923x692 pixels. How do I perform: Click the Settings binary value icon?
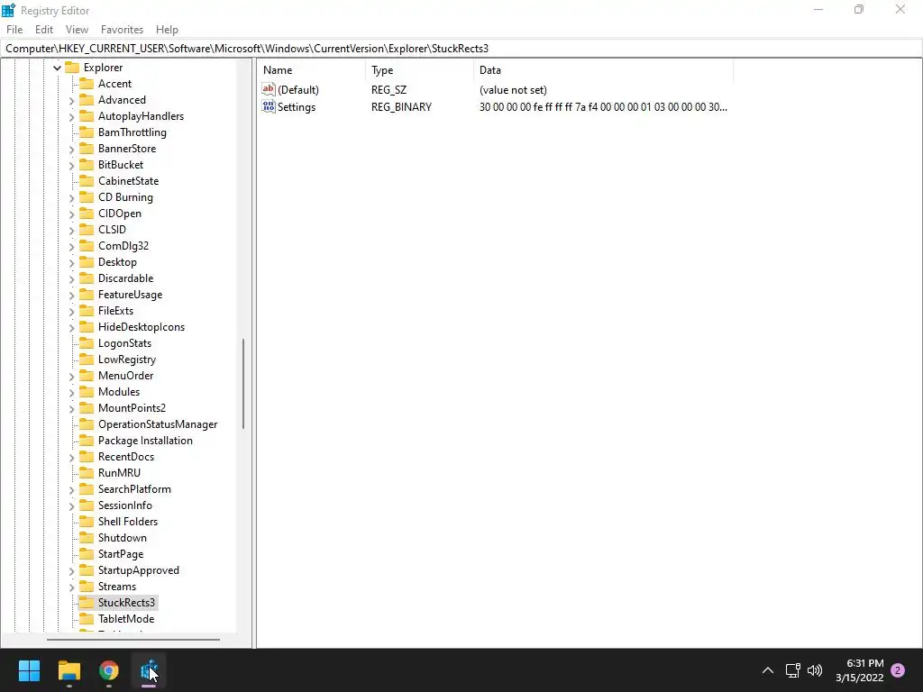pos(269,106)
